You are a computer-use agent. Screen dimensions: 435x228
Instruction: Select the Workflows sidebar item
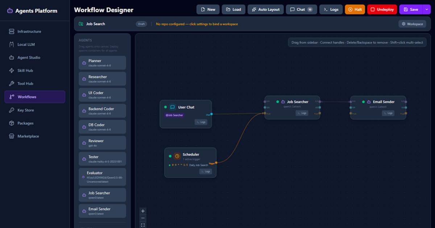click(x=35, y=97)
